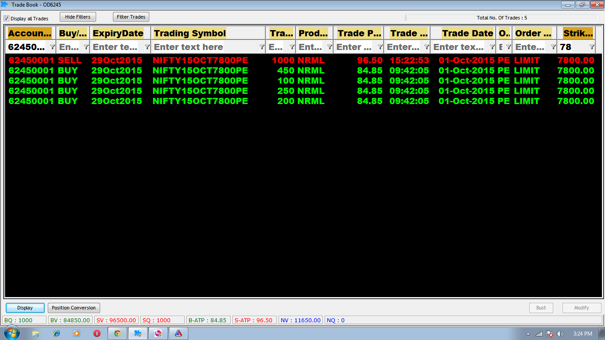Screen dimensions: 605x340
Task: Toggle the Display all Trades checkbox
Action: (x=7, y=19)
